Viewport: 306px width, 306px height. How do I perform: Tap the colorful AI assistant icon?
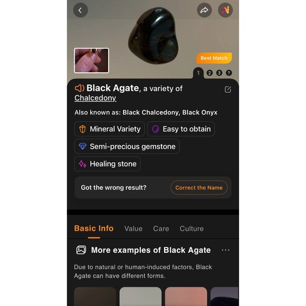(225, 10)
